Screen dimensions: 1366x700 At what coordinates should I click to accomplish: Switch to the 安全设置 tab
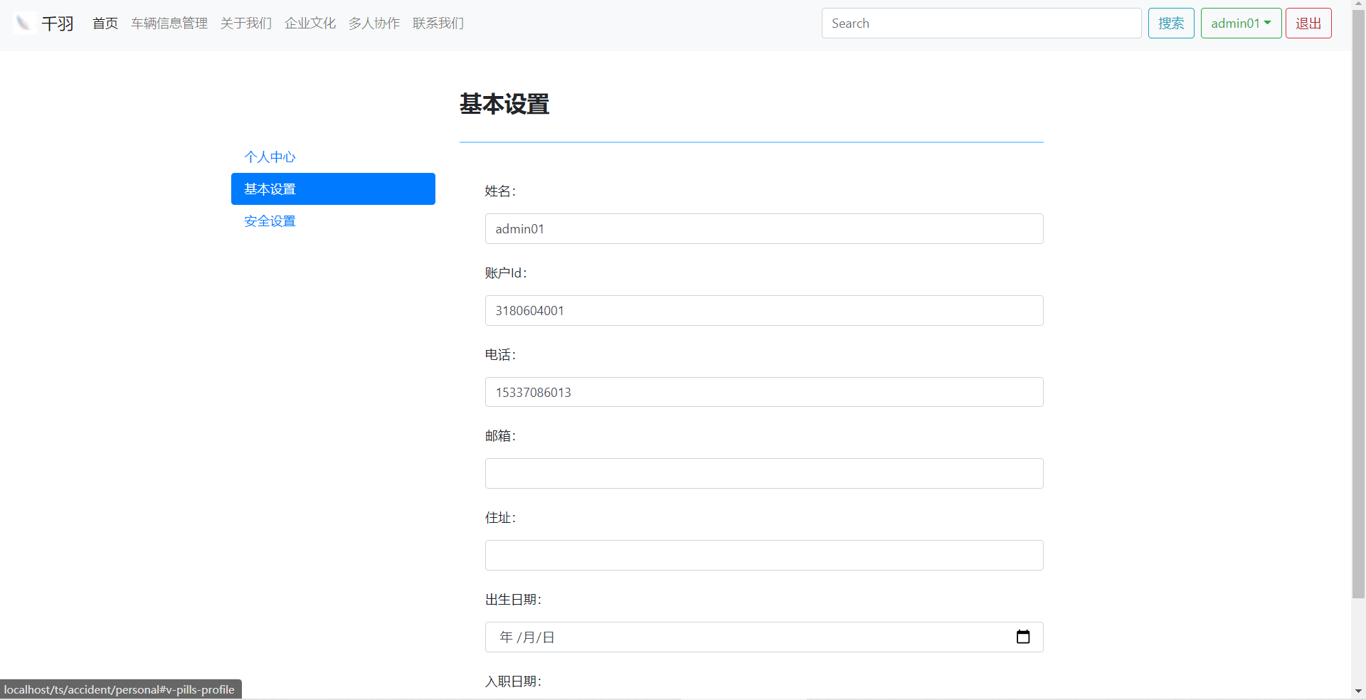coord(333,221)
